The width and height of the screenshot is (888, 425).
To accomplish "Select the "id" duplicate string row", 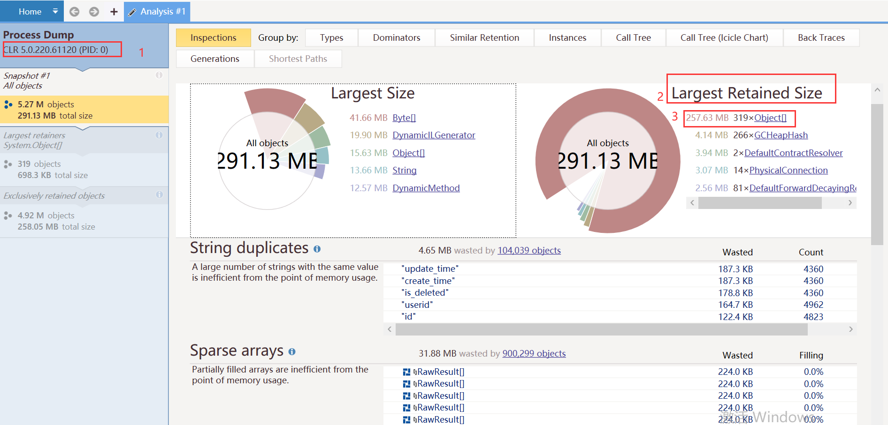I will click(x=620, y=317).
